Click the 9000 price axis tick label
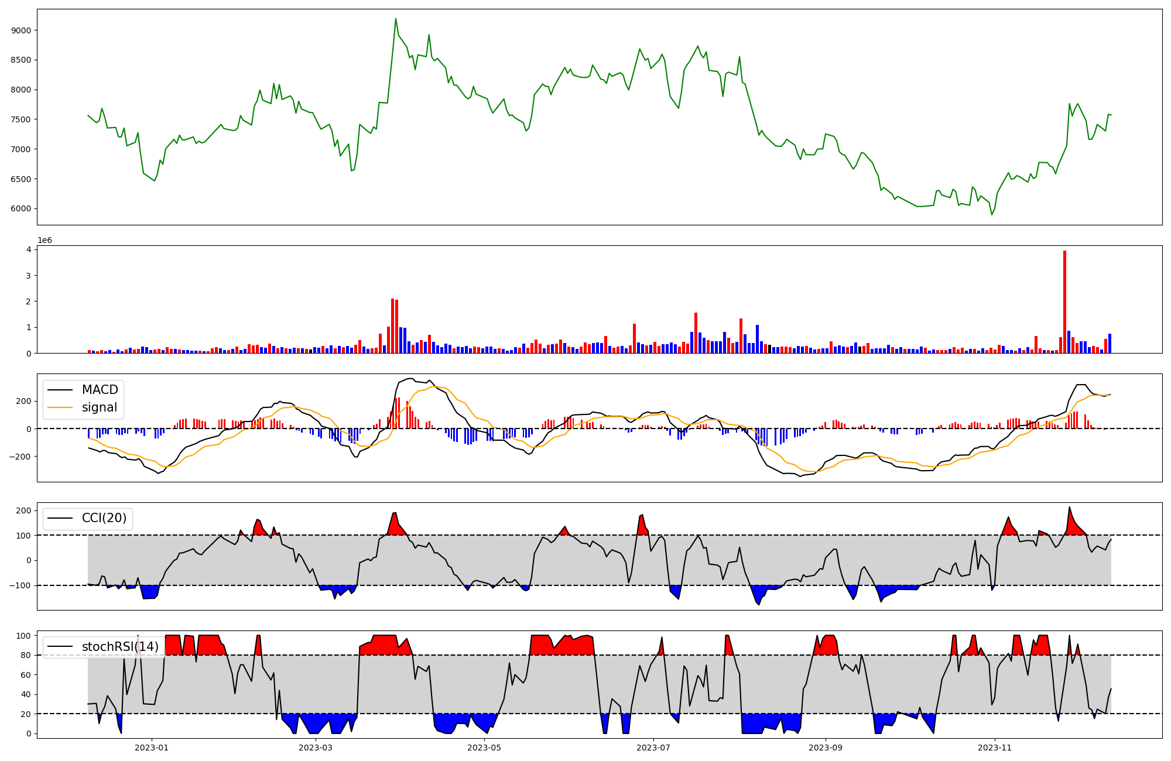1171x761 pixels. point(21,30)
